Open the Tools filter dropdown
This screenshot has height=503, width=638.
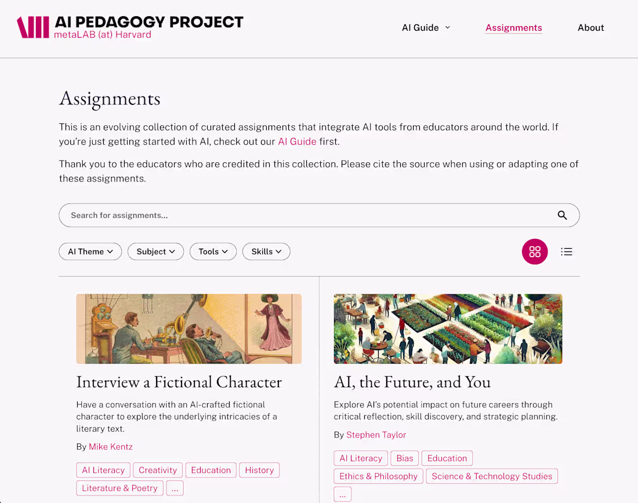(213, 251)
